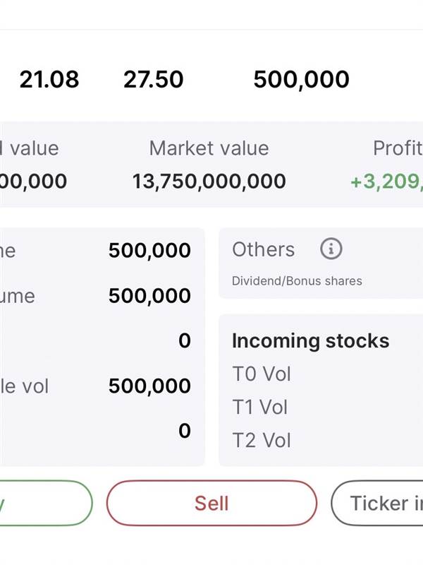Click the 500,000 beside 'le vol'
This screenshot has height=565, width=423.
[149, 386]
